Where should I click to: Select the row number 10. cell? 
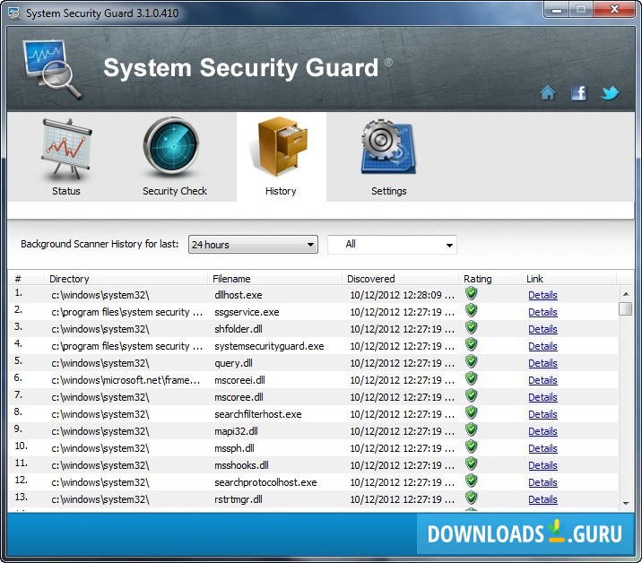coord(21,446)
